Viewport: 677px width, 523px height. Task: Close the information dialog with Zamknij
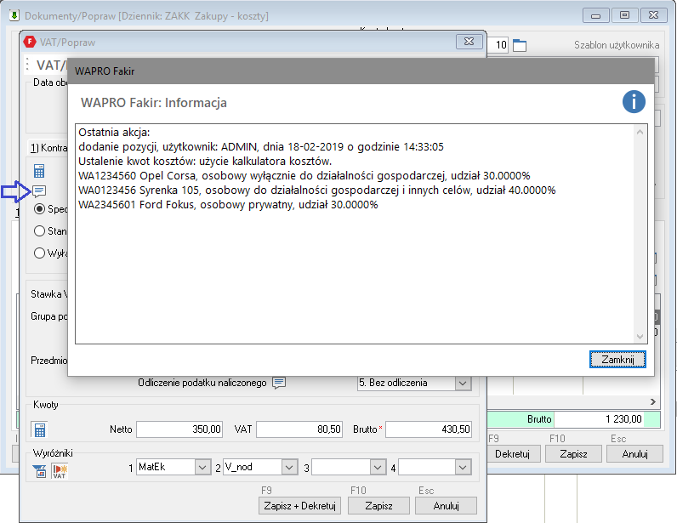pos(617,360)
